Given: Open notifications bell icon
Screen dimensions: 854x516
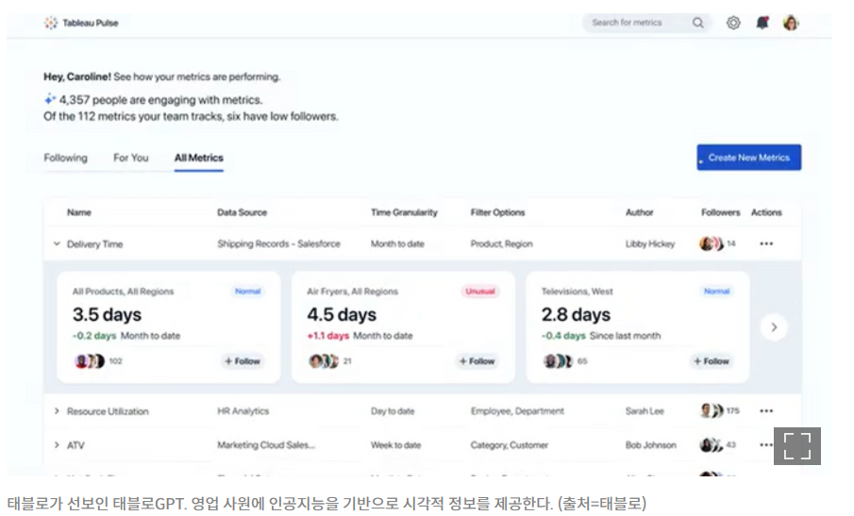Looking at the screenshot, I should point(762,23).
